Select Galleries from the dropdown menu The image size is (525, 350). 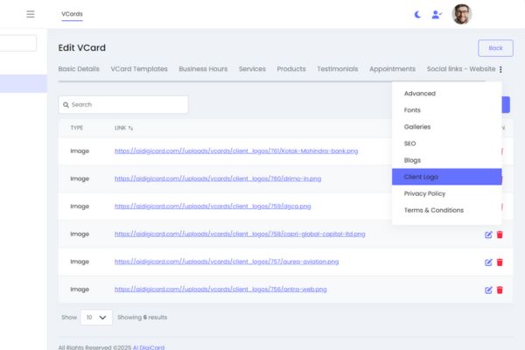(417, 127)
